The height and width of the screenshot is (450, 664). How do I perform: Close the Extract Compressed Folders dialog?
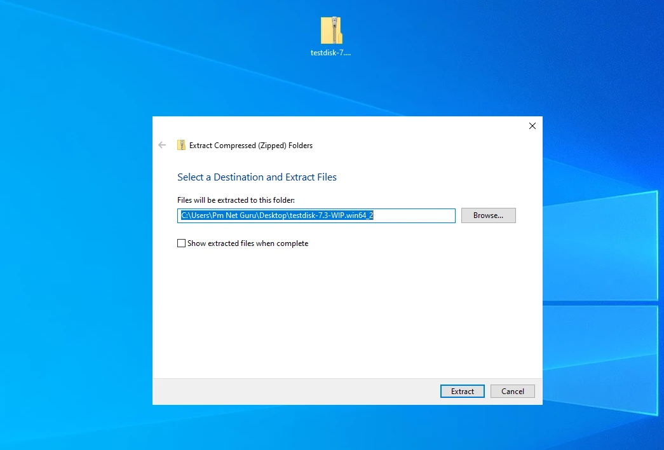pos(532,126)
